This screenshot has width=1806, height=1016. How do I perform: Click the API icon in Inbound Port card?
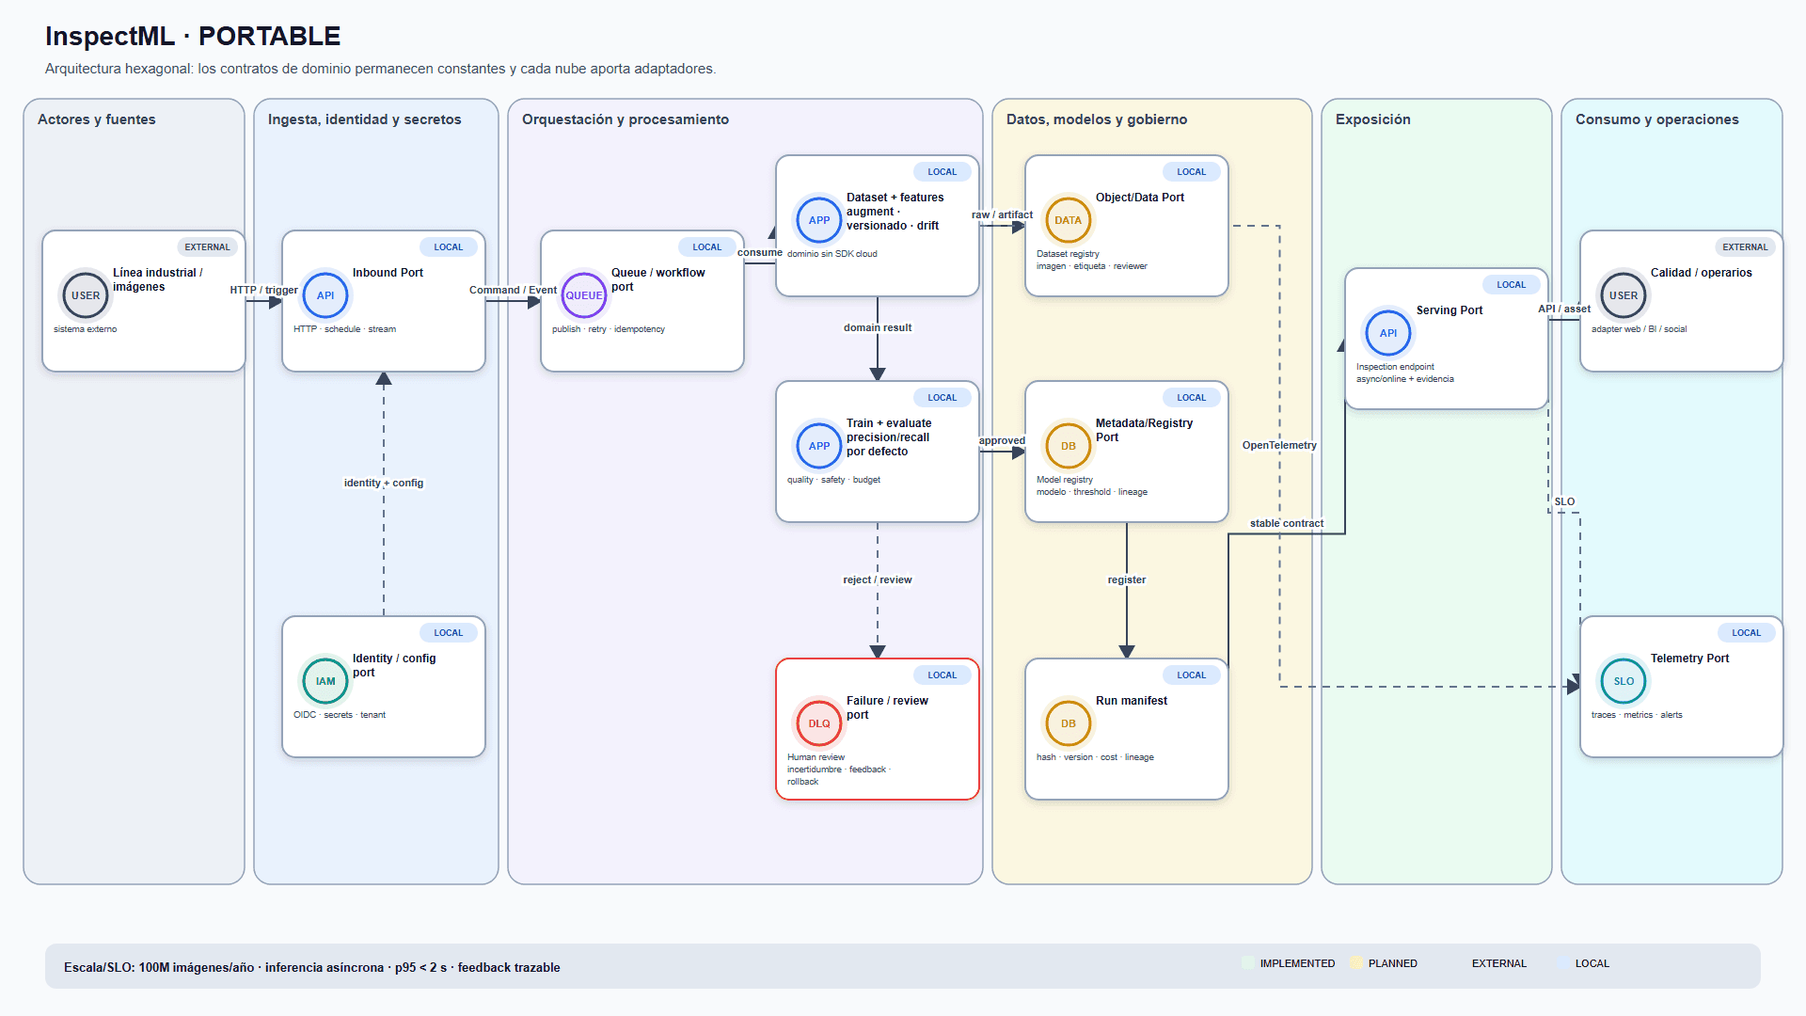coord(325,295)
